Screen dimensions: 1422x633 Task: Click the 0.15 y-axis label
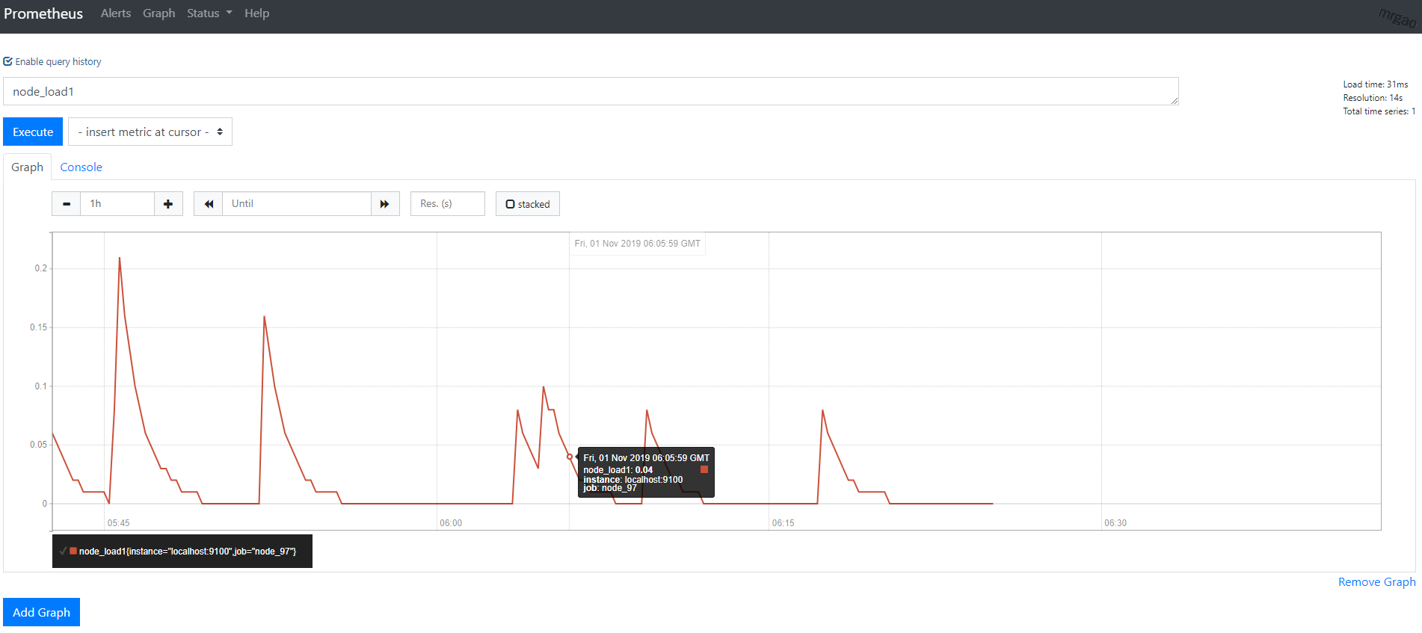38,327
